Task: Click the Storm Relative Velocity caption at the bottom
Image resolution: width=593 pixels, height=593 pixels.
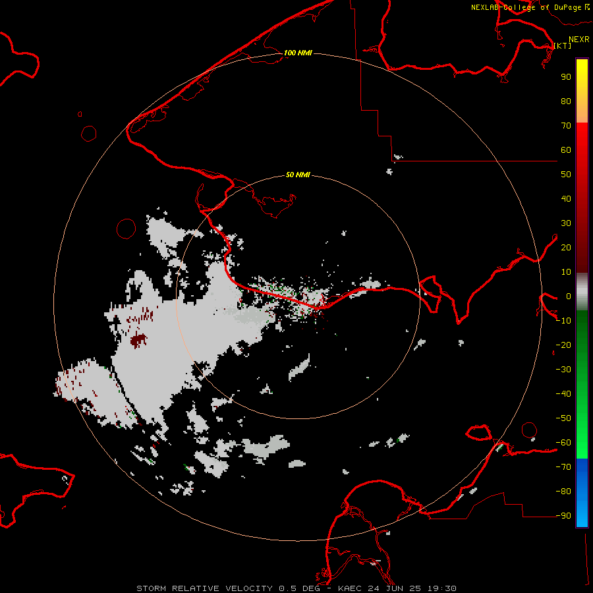Action: (x=296, y=588)
